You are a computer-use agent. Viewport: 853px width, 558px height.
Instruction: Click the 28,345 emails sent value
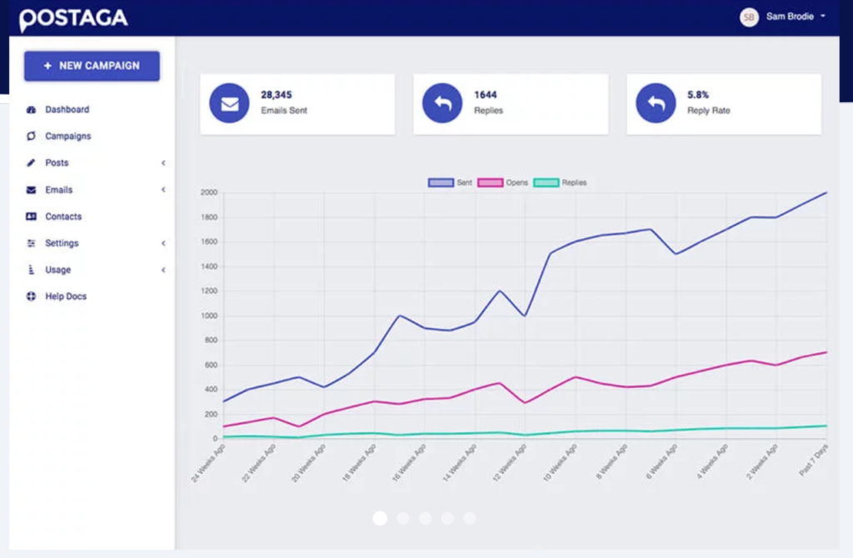277,95
